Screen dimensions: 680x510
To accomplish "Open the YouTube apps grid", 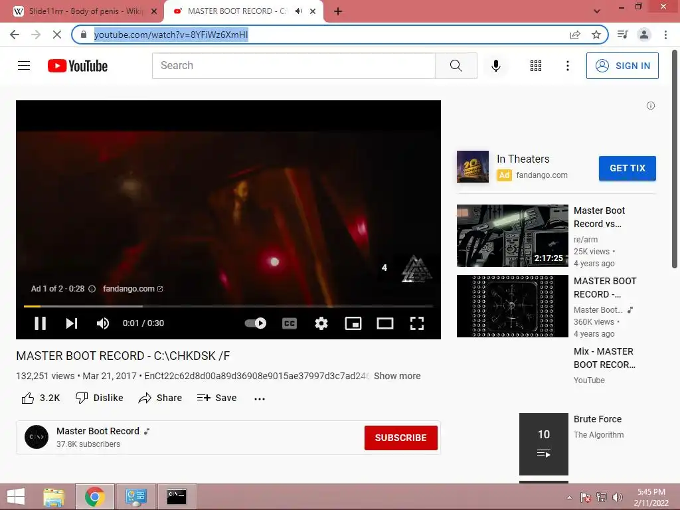I will click(536, 66).
